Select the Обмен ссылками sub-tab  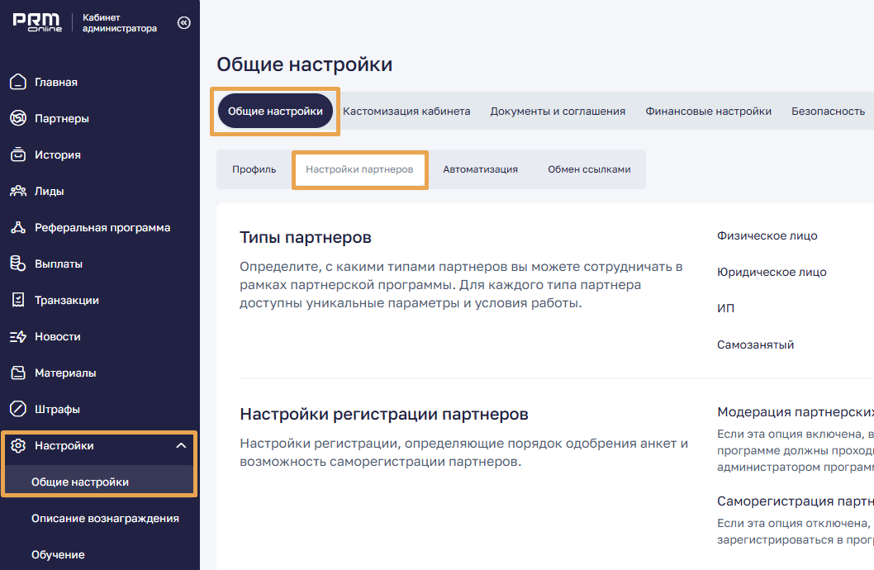[x=589, y=169]
